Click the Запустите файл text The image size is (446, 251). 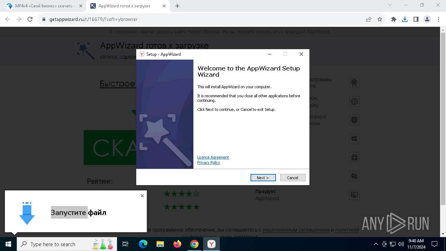click(x=78, y=212)
